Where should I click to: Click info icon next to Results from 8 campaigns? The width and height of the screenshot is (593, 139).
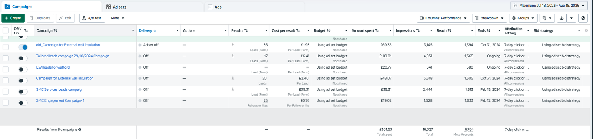point(80,130)
